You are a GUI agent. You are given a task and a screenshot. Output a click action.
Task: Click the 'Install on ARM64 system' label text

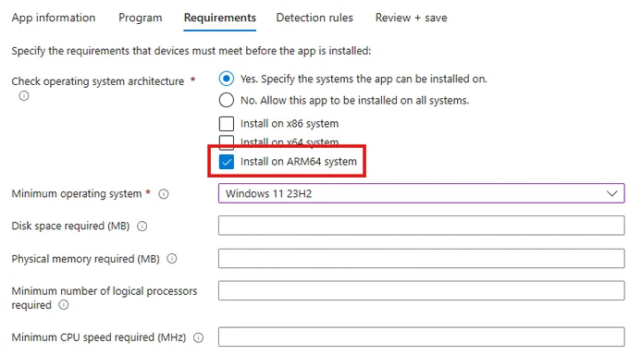[299, 162]
